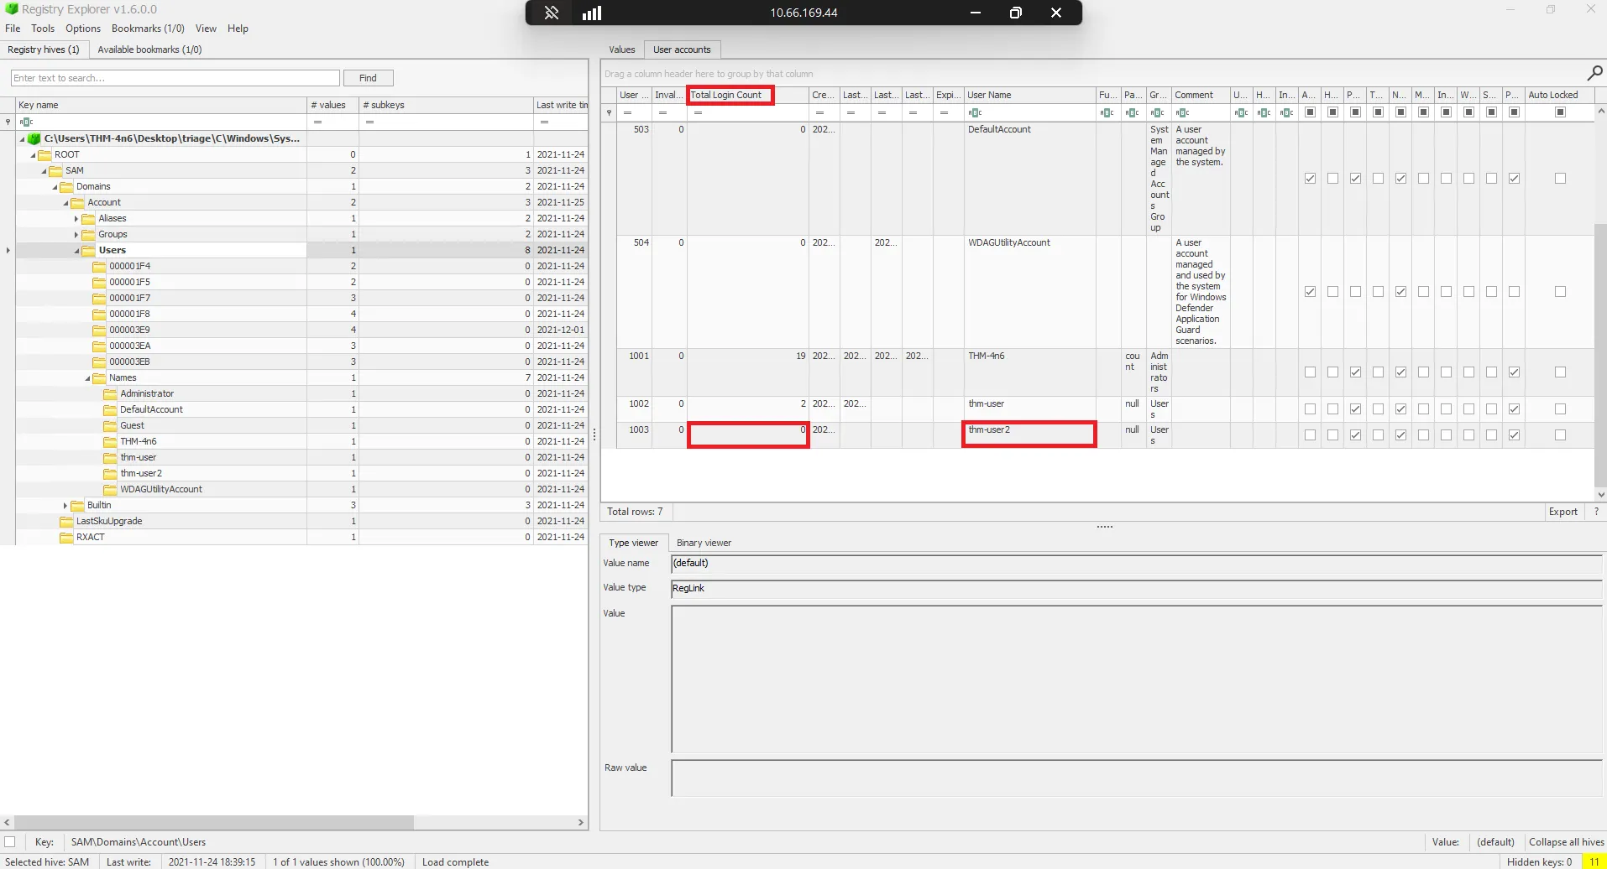The width and height of the screenshot is (1607, 869).
Task: Click the filter operator icon under Comment
Action: click(x=1183, y=112)
